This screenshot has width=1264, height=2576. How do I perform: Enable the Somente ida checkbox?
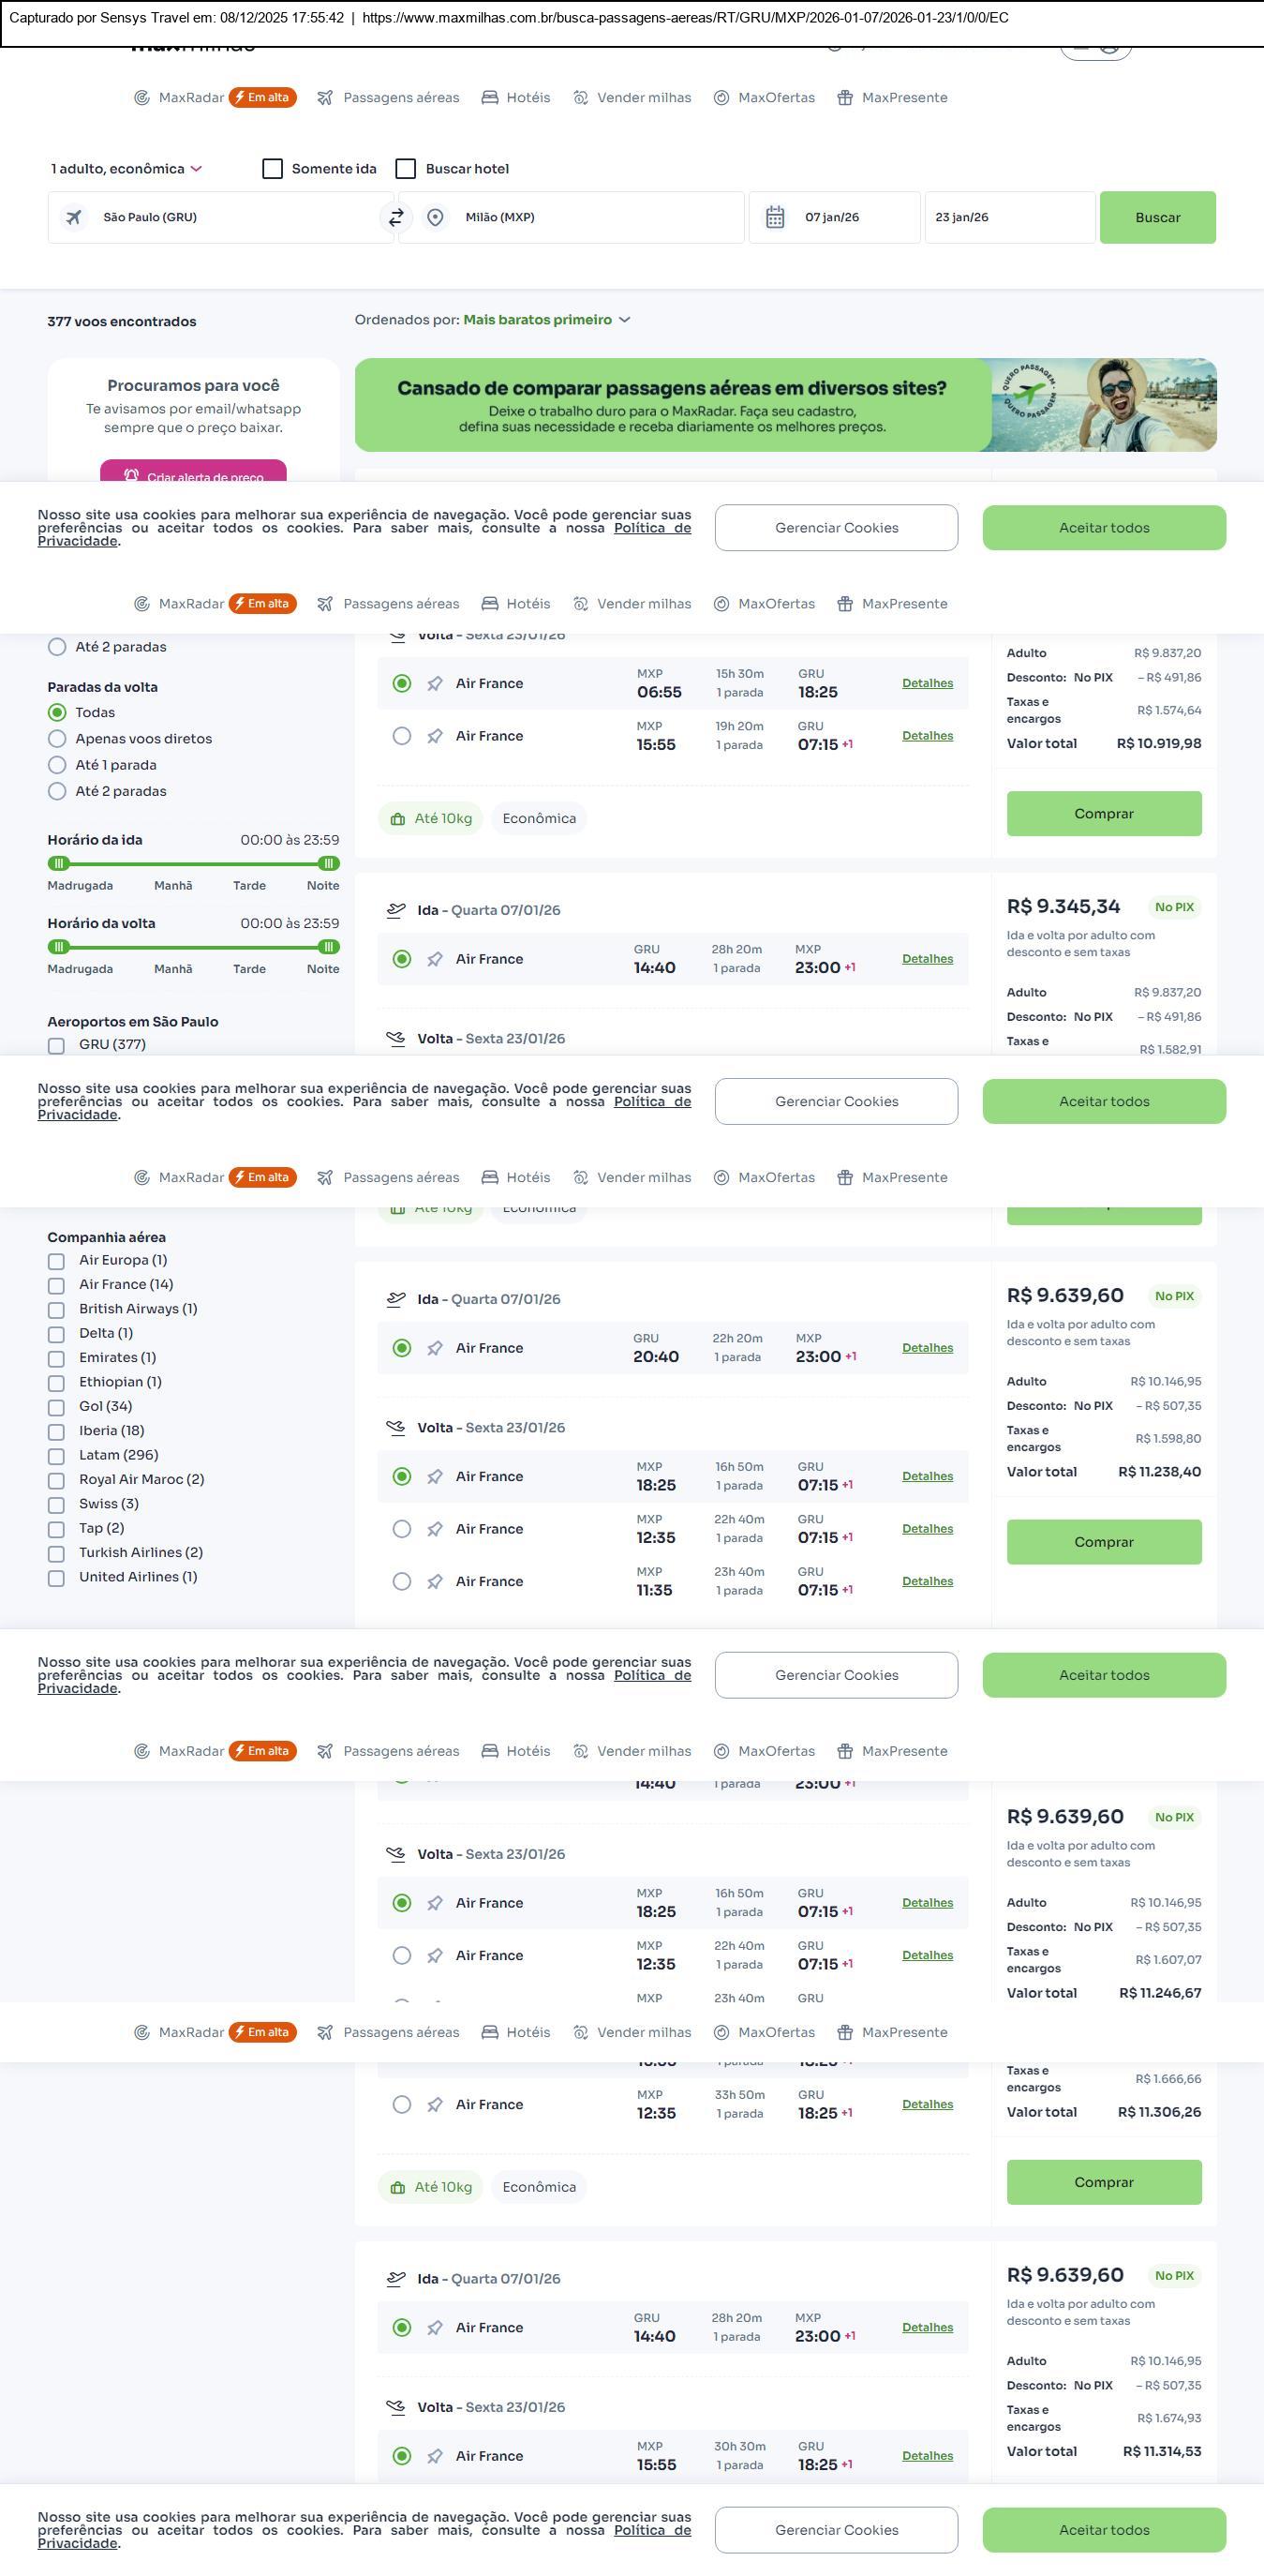[x=273, y=169]
